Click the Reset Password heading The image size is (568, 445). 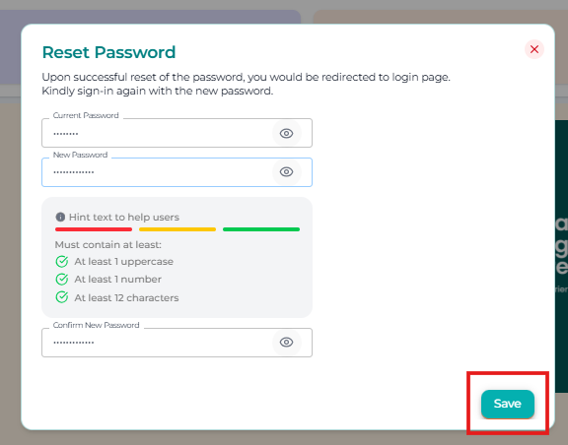108,52
